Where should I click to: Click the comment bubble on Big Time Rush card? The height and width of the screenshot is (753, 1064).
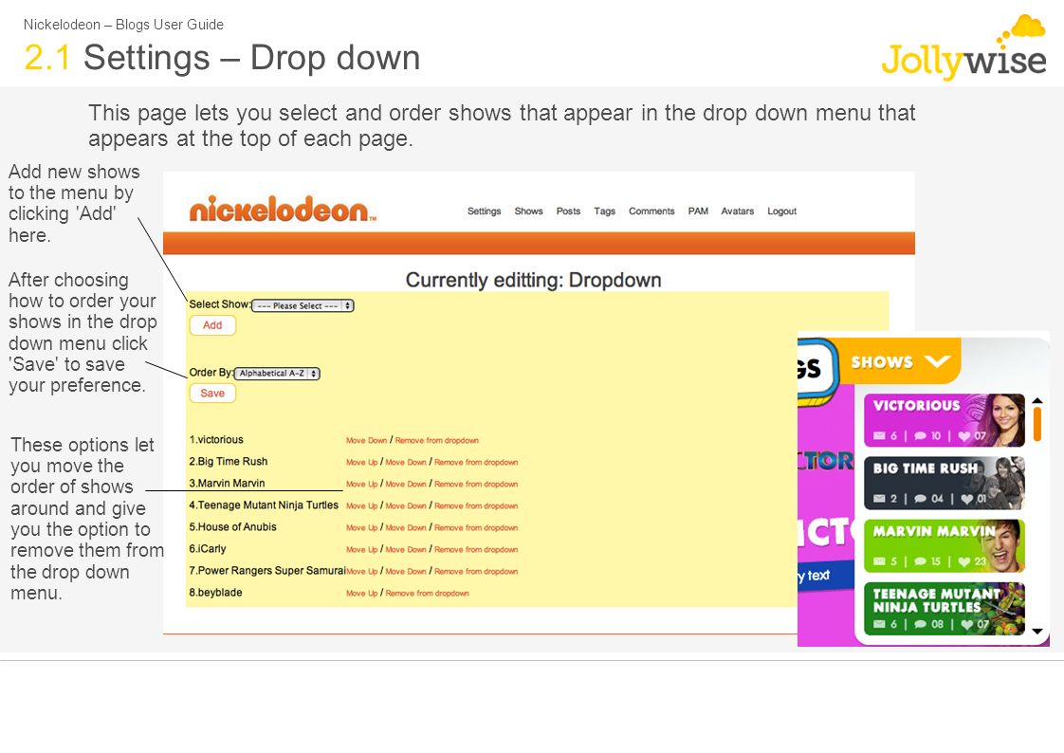pos(920,499)
